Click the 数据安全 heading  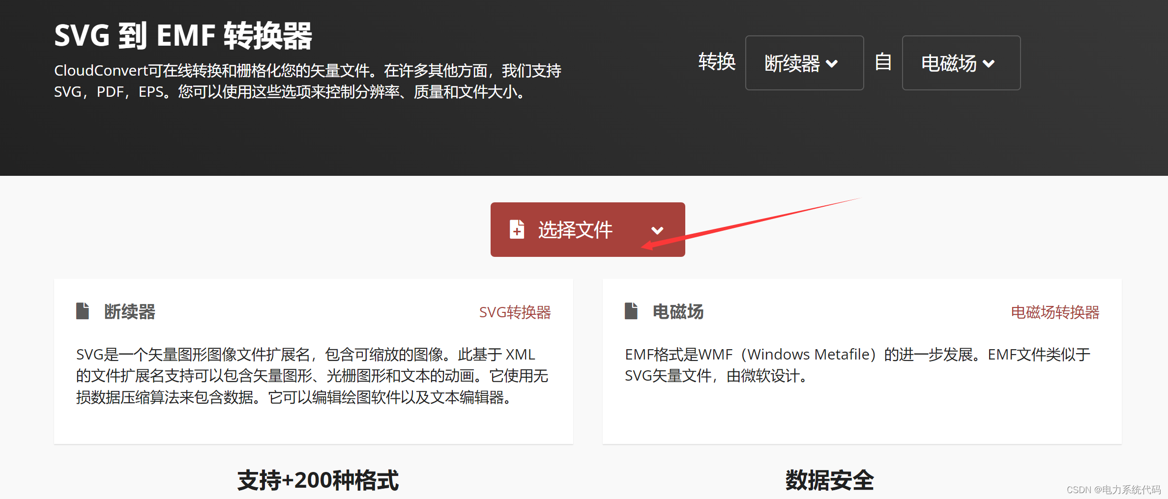point(829,480)
